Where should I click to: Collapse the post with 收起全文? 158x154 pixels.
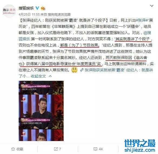38,76
